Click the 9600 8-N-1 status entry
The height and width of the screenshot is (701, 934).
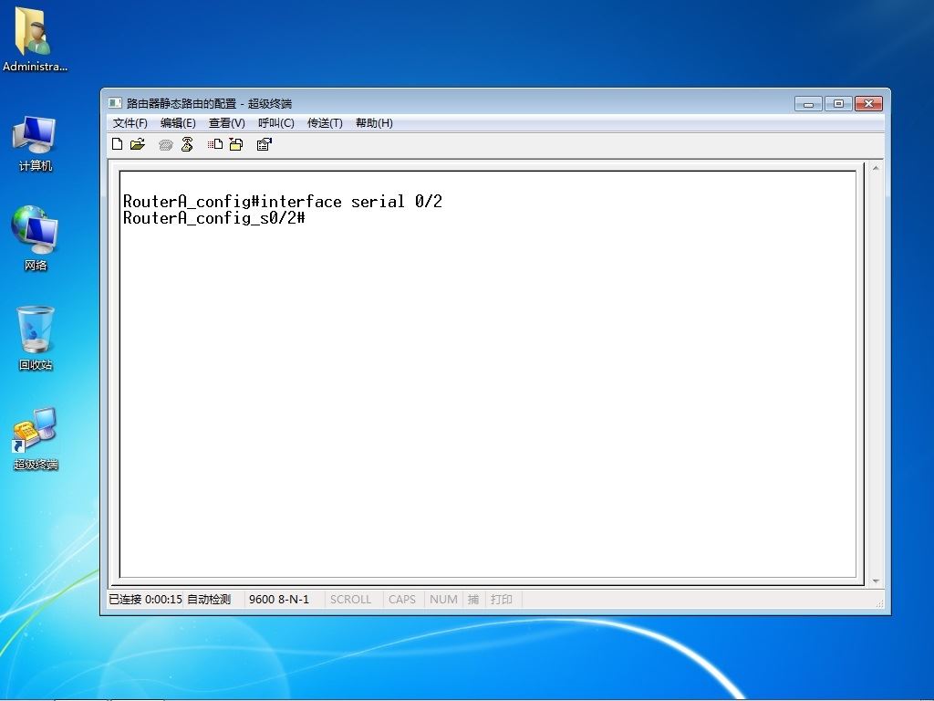coord(279,599)
